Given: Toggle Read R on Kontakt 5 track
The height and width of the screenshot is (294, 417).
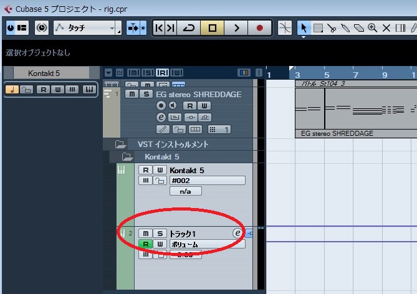Looking at the screenshot, I should 145,170.
